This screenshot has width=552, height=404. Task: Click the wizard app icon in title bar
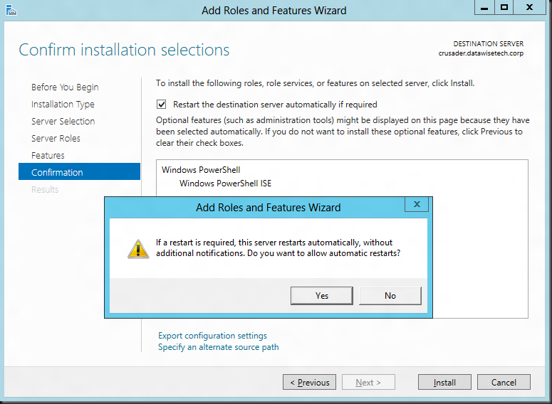click(x=11, y=10)
